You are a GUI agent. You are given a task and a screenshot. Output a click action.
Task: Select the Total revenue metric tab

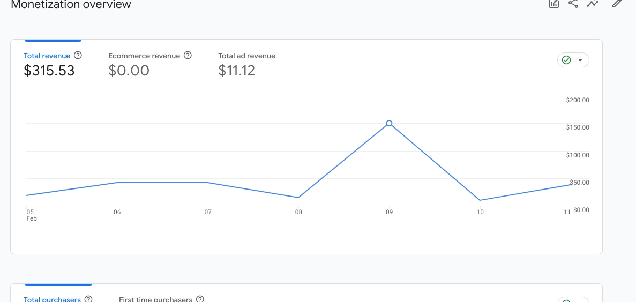pyautogui.click(x=47, y=56)
